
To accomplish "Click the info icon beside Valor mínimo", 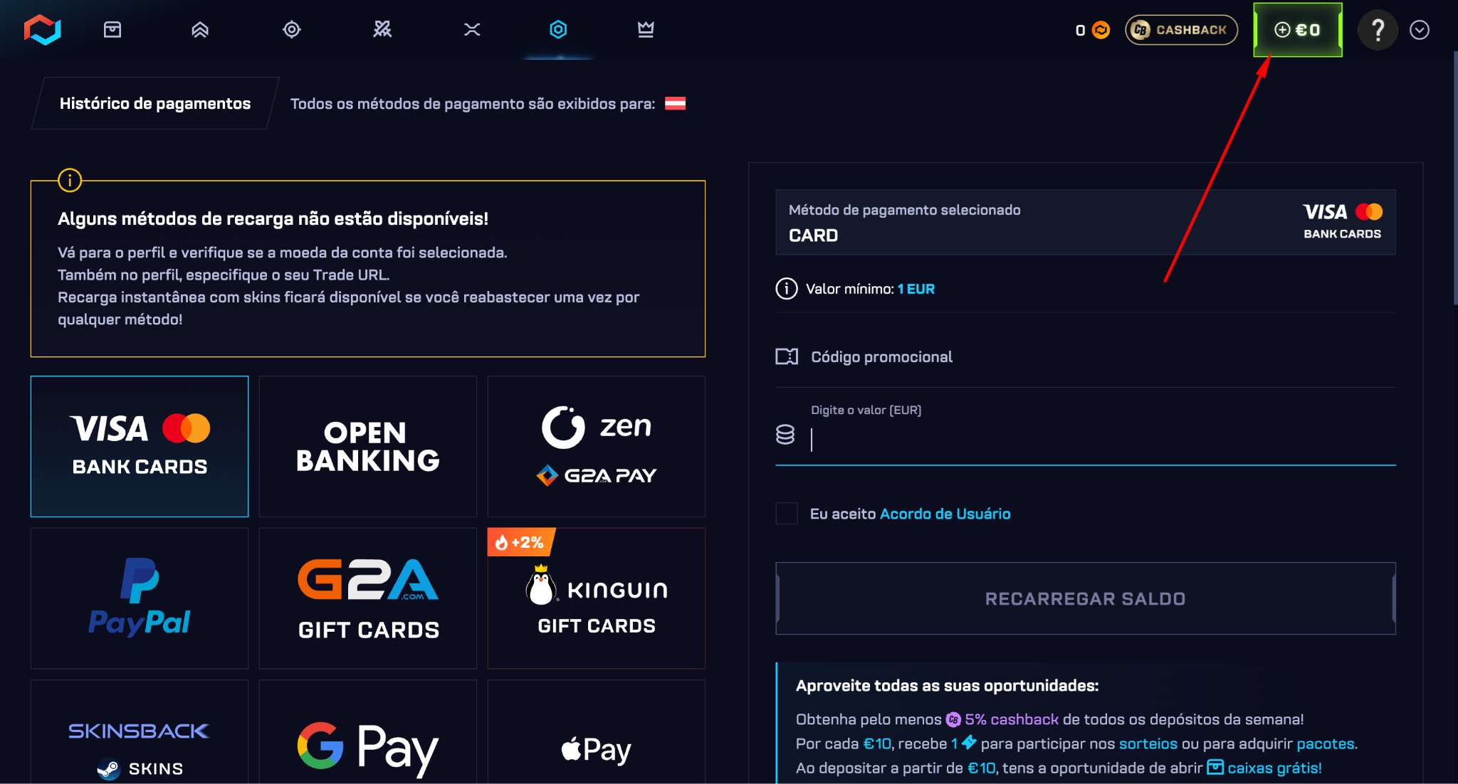I will [x=786, y=289].
